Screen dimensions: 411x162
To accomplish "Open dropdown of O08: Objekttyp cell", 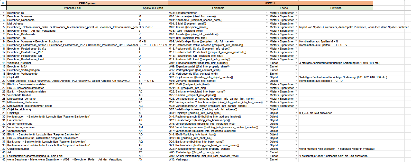I will 267,113.
